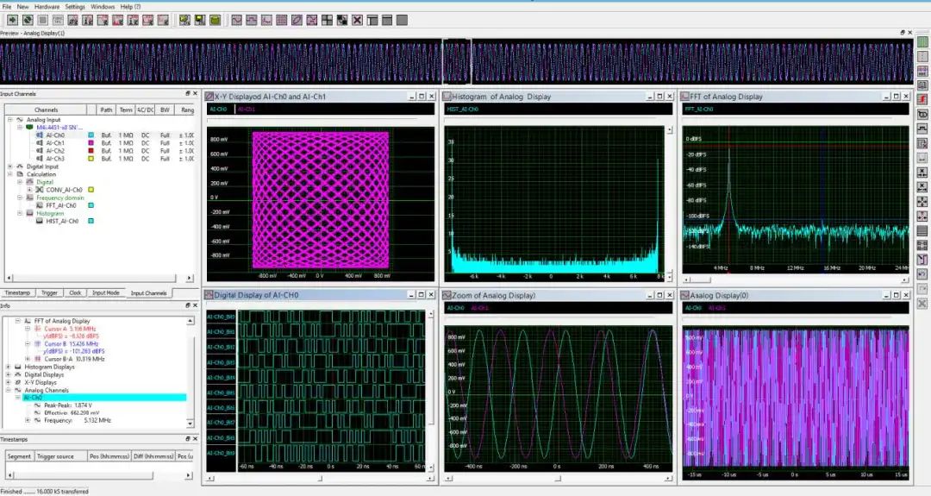
Task: Switch to the Clock tab
Action: (x=75, y=293)
